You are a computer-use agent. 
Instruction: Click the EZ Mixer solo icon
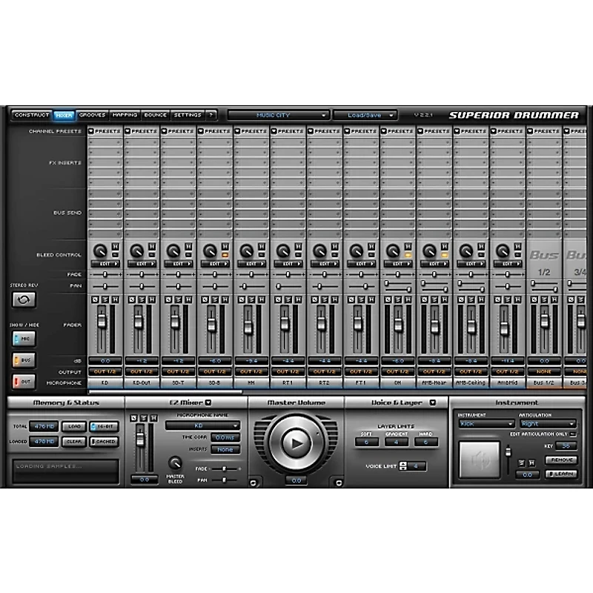143,418
